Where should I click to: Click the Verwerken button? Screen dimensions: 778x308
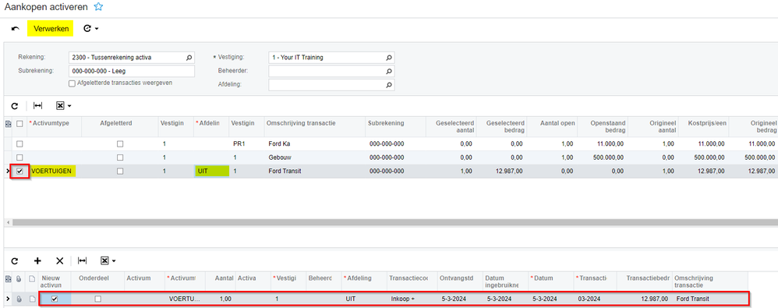(x=51, y=29)
